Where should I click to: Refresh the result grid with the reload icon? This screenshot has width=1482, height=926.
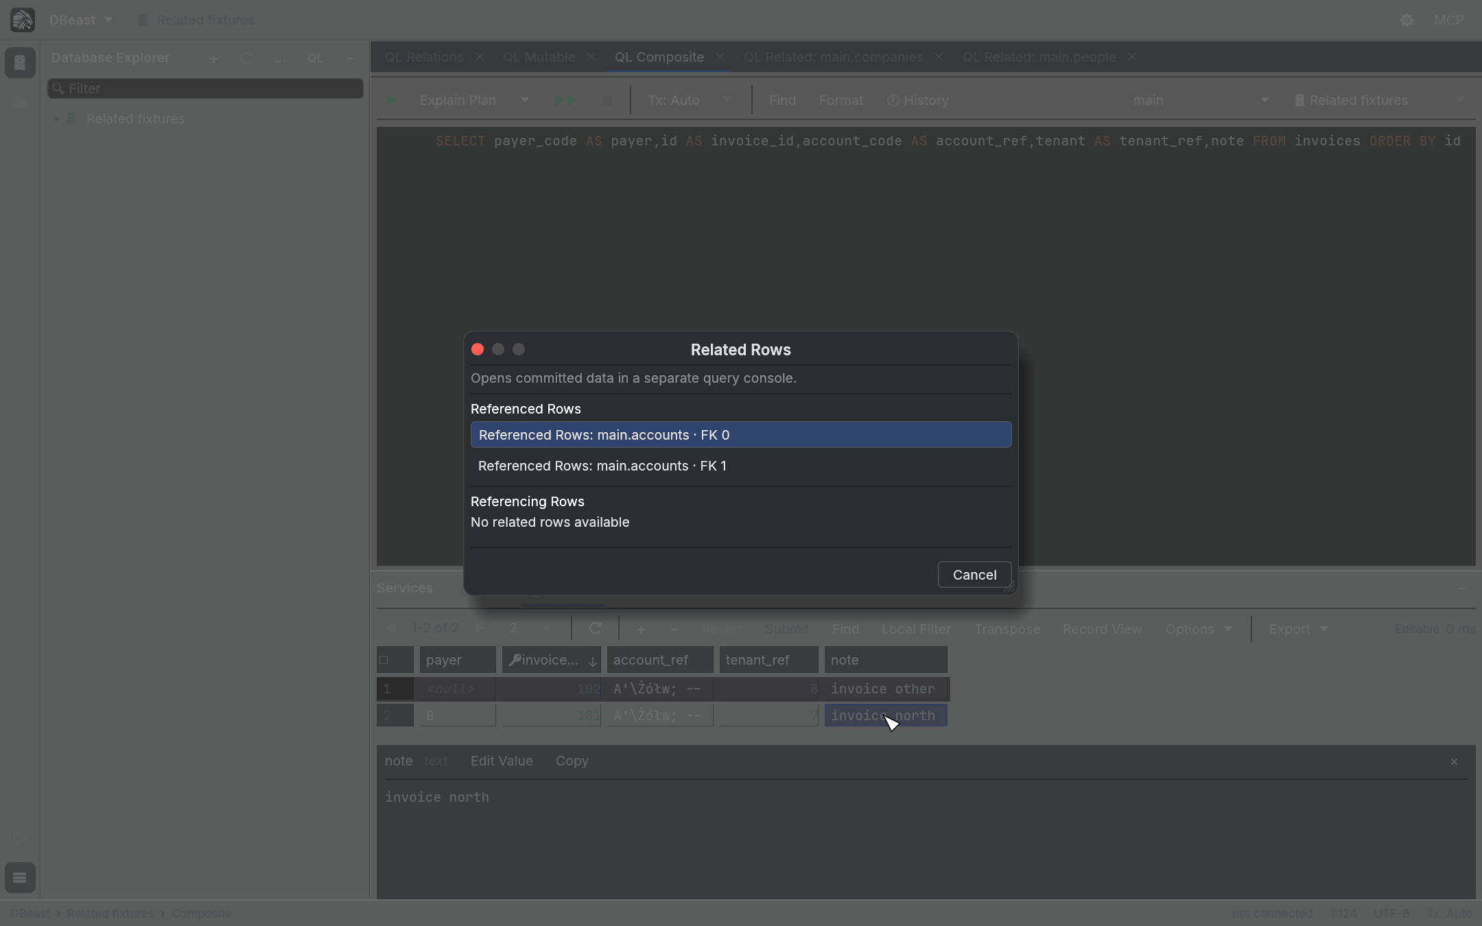coord(595,628)
